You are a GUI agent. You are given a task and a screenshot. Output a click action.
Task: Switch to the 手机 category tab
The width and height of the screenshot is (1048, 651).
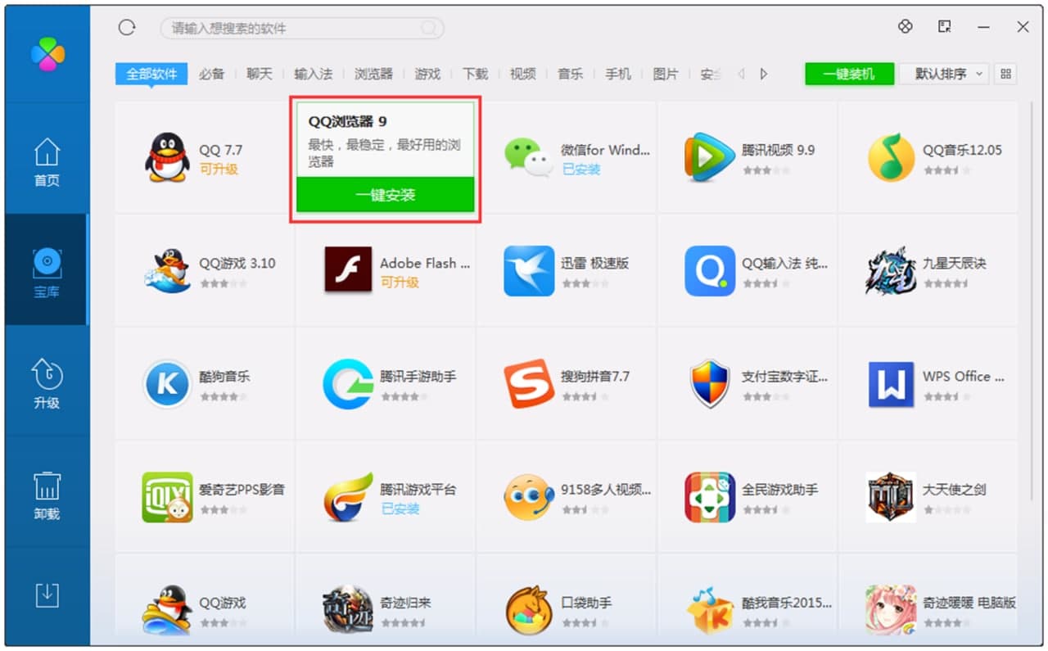click(x=618, y=74)
